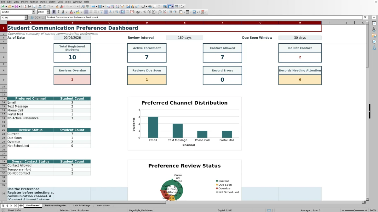Viewport: 378px width, 212px height.
Task: Toggle Align Left
Action: coord(86,12)
